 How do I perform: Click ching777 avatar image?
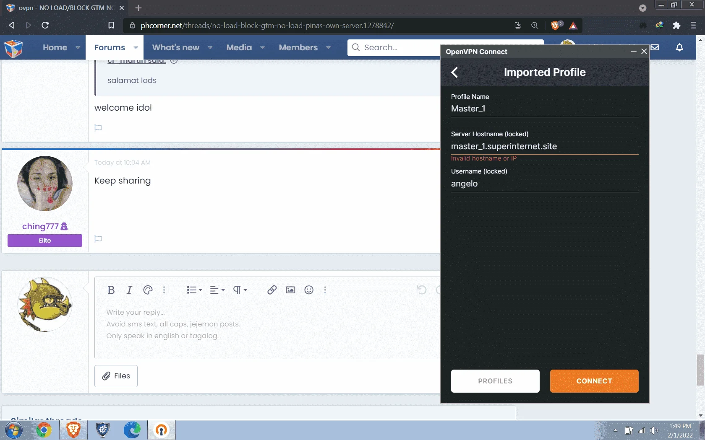point(45,184)
